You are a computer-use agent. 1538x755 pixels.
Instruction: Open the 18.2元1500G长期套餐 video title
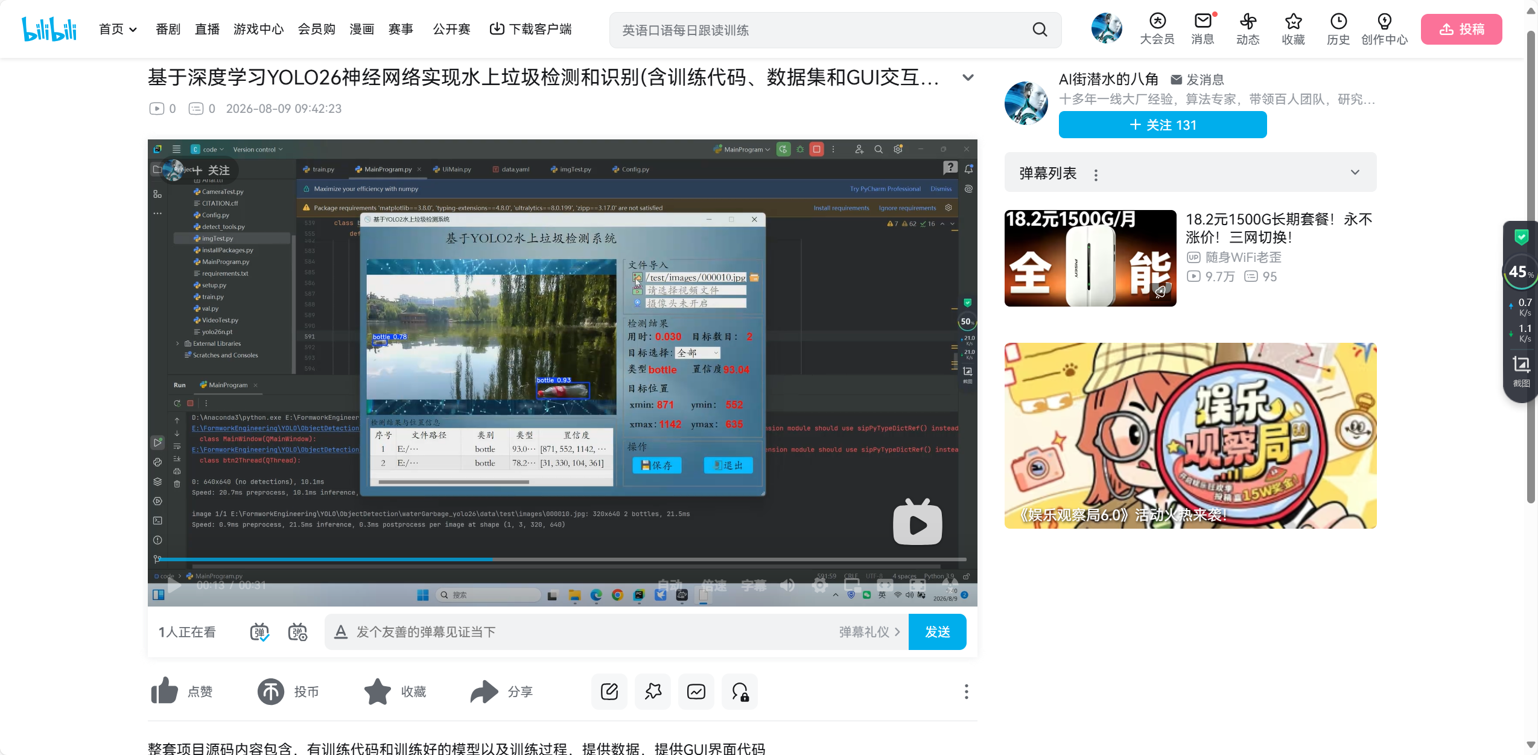[1279, 228]
